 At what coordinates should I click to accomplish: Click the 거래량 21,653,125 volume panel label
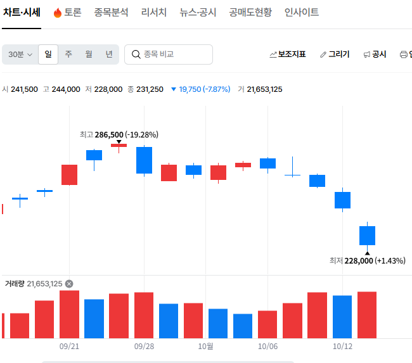pyautogui.click(x=34, y=284)
